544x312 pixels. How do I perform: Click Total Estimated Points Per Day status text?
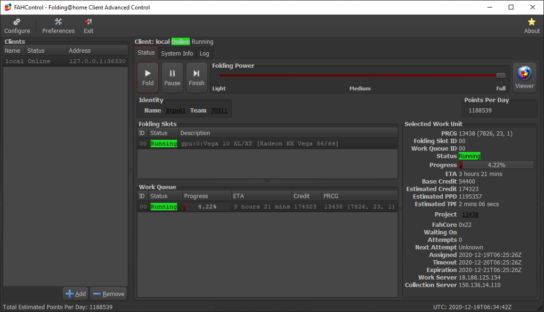click(57, 307)
